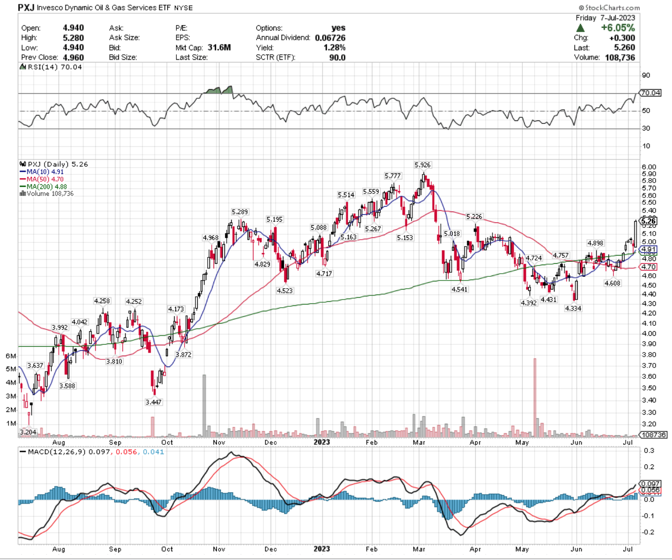
Task: Click the Yield 1.28% value
Action: pyautogui.click(x=335, y=48)
